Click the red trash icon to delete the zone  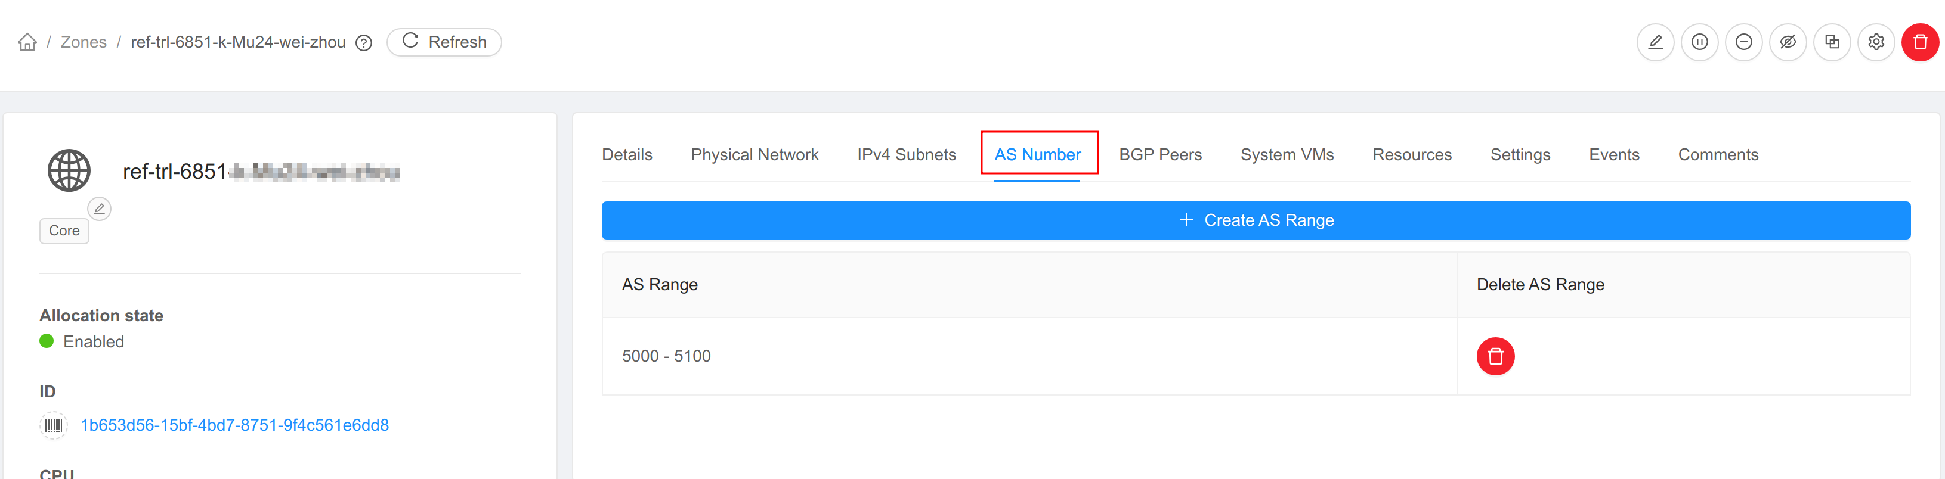pyautogui.click(x=1920, y=42)
